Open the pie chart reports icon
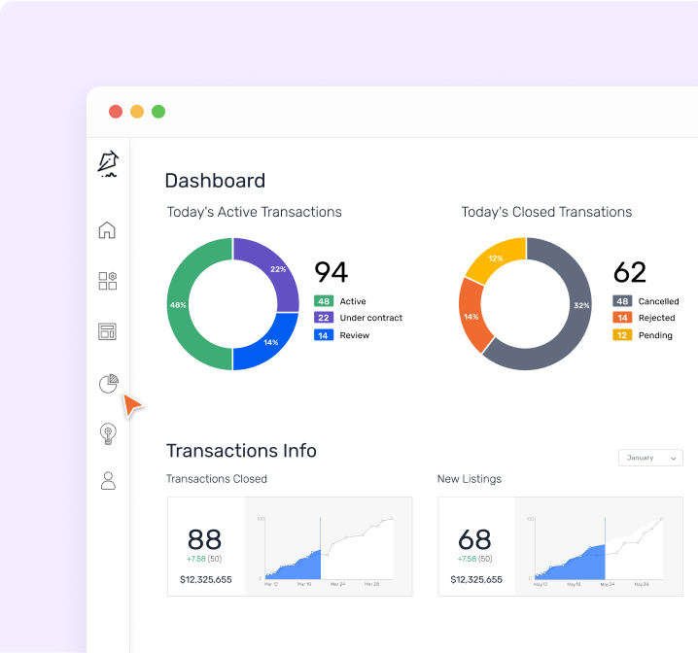The height and width of the screenshot is (653, 698). click(x=109, y=384)
